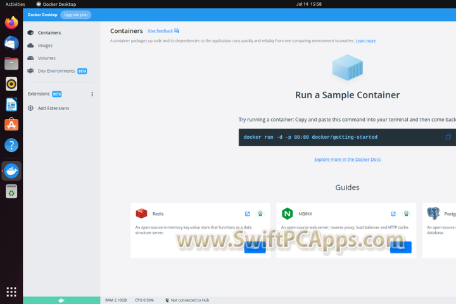The height and width of the screenshot is (304, 456).
Task: Open the Learn more link
Action: [x=365, y=41]
